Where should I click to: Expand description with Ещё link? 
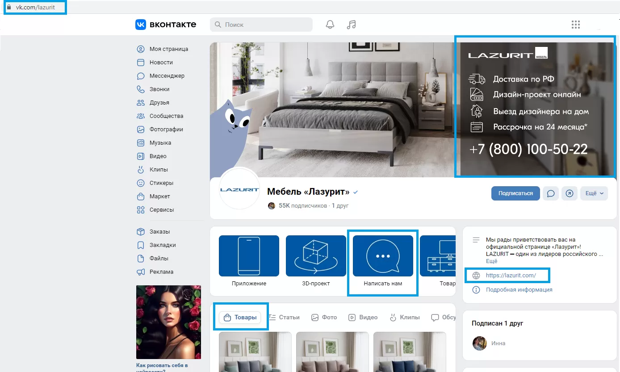point(491,261)
